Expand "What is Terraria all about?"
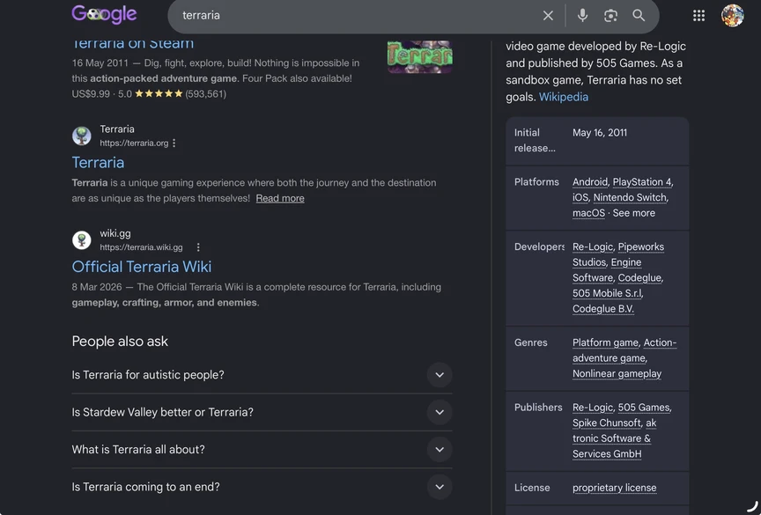 pyautogui.click(x=262, y=450)
